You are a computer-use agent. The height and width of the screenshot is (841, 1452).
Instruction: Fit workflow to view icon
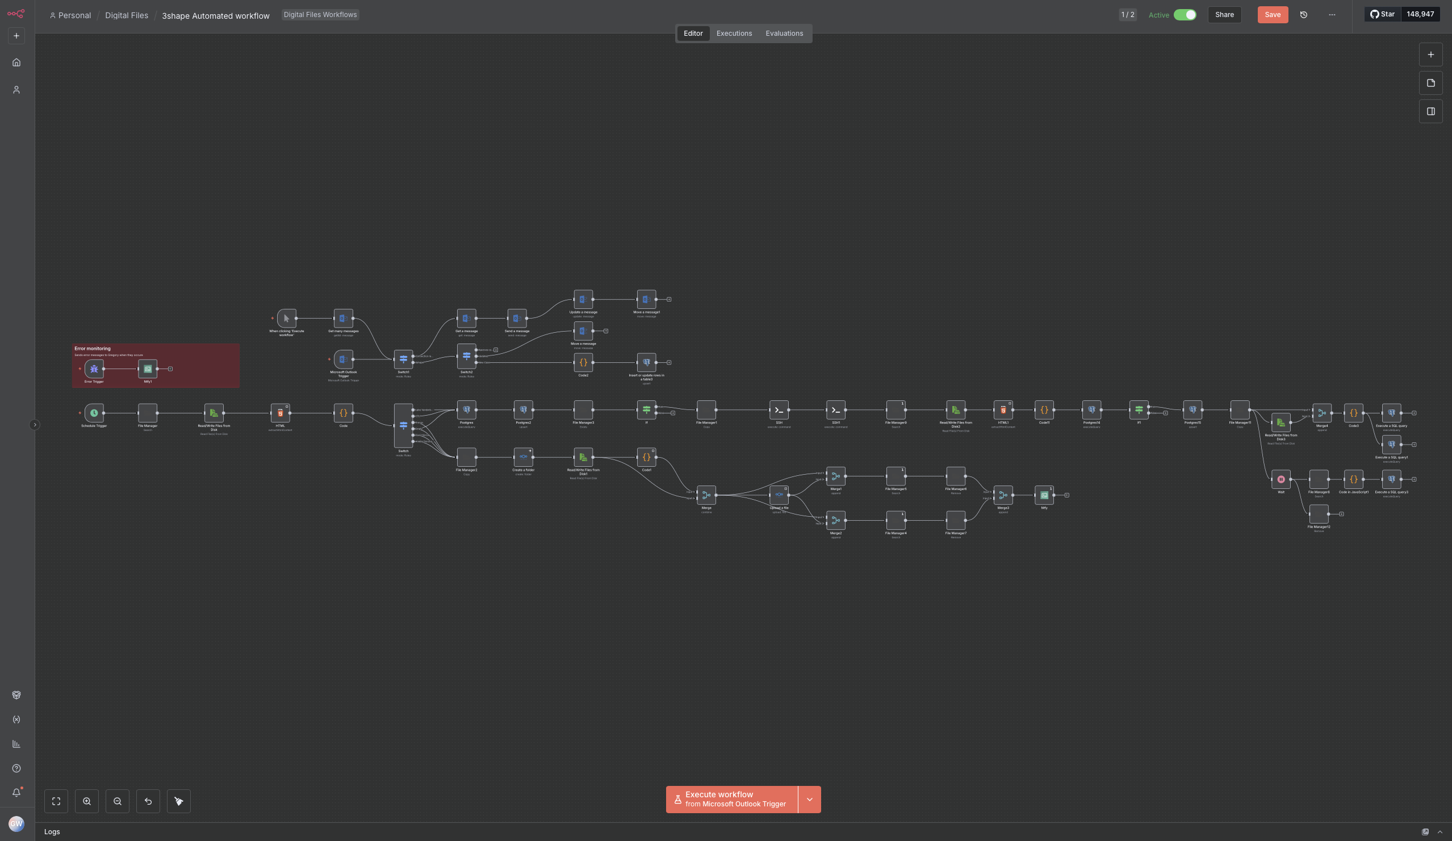tap(56, 801)
